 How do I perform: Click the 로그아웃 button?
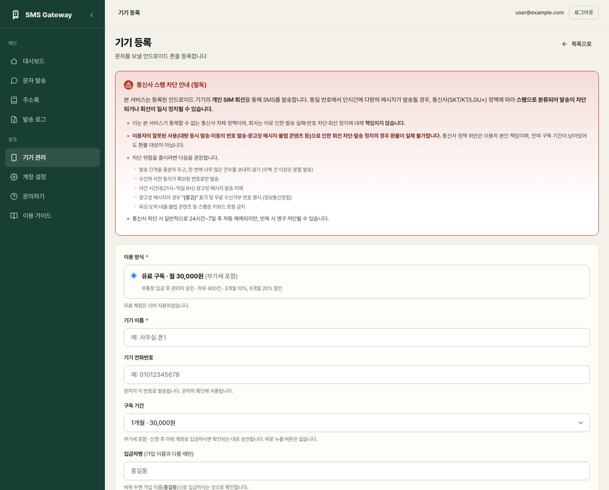(x=584, y=13)
